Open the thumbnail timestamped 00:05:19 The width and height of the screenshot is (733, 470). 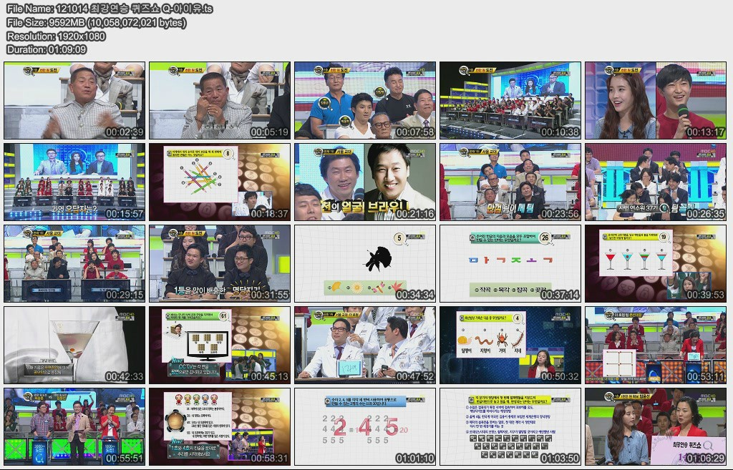220,100
